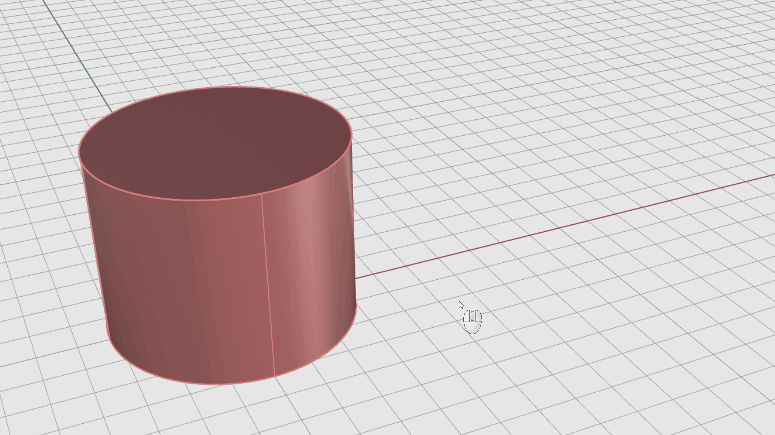775x435 pixels.
Task: Click the arrow cursor above the mouse icon
Action: pyautogui.click(x=461, y=305)
